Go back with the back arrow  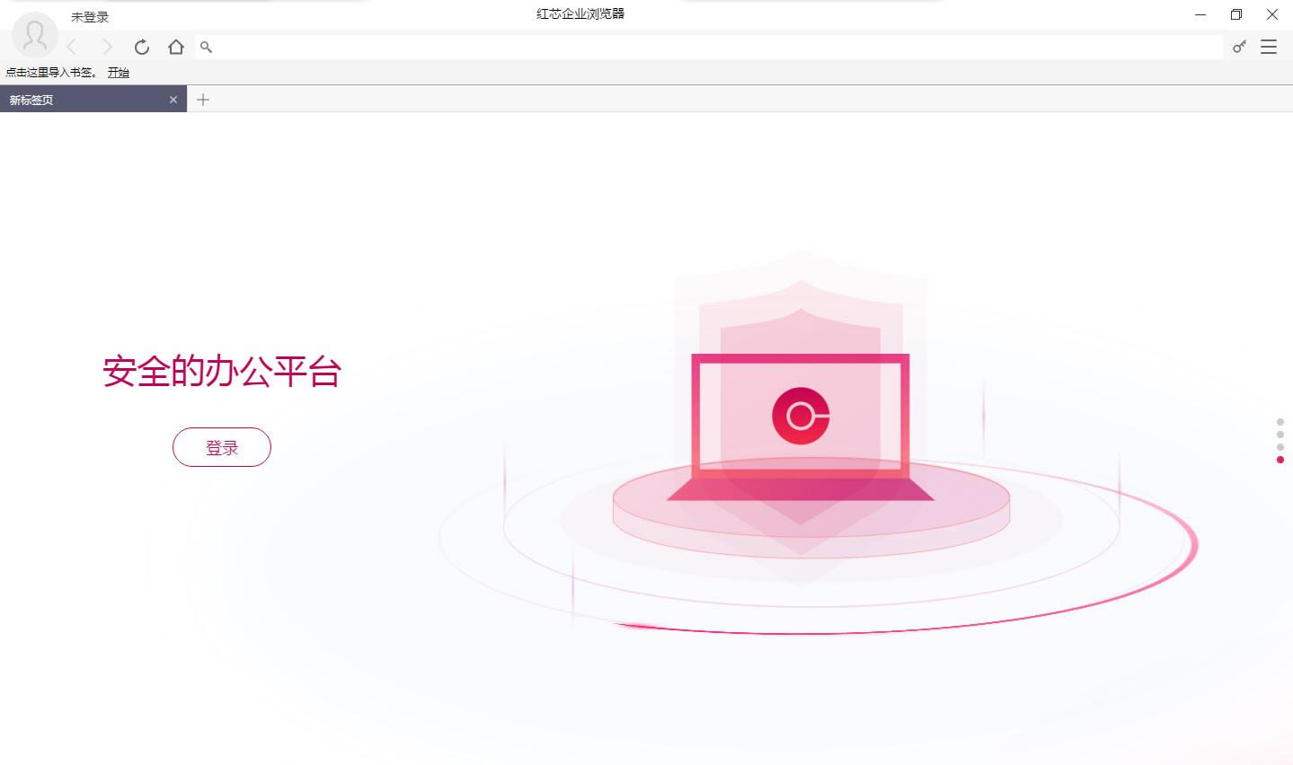(x=72, y=47)
